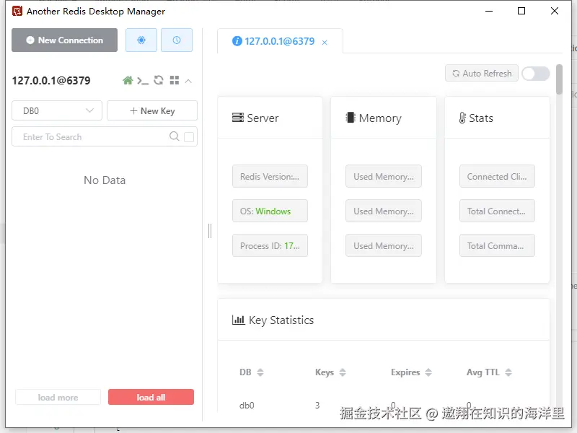The height and width of the screenshot is (433, 577).
Task: Click the vertical scrollbar thumb
Action: (x=560, y=79)
